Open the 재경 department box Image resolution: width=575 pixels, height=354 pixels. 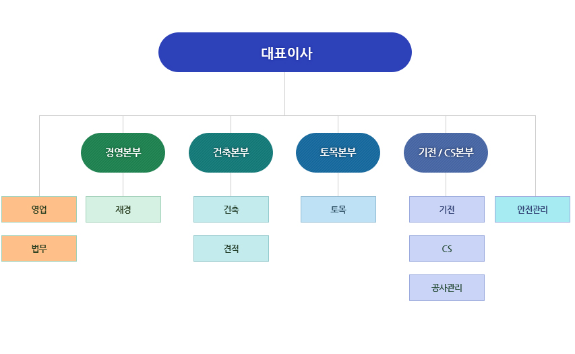[123, 209]
